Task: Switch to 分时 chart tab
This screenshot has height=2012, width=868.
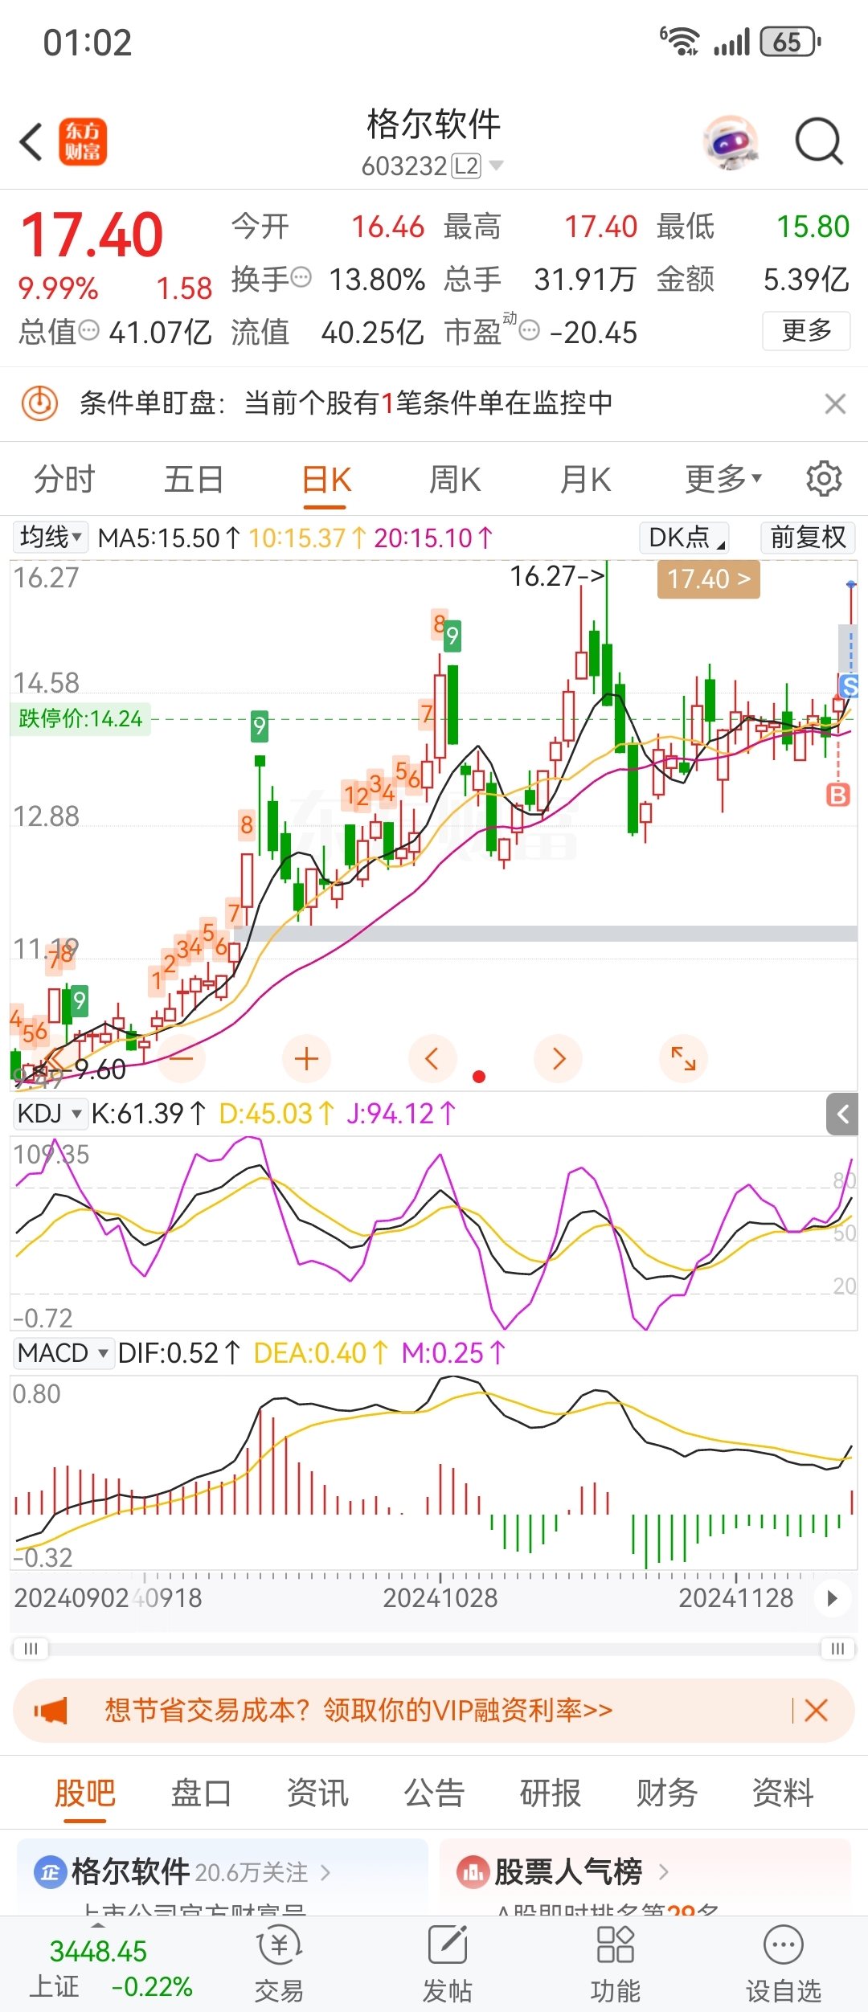Action: click(x=64, y=479)
